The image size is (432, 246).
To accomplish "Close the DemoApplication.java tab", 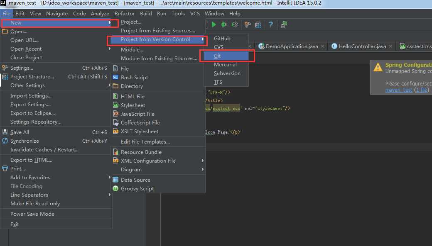I will (x=323, y=46).
